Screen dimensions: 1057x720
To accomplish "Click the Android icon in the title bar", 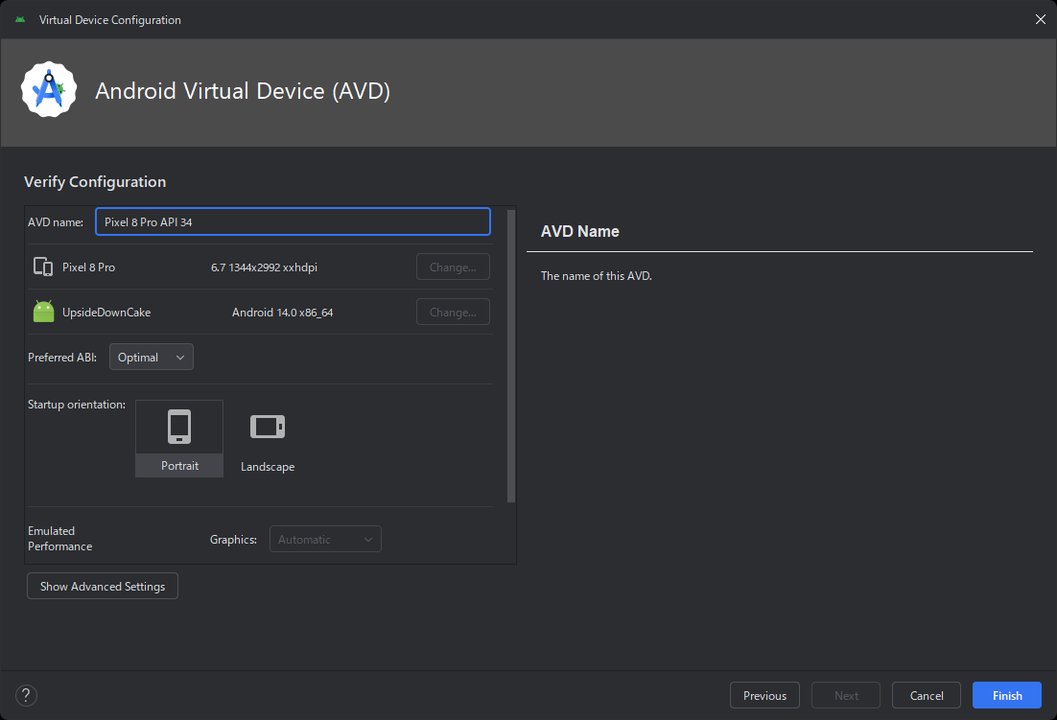I will click(19, 19).
